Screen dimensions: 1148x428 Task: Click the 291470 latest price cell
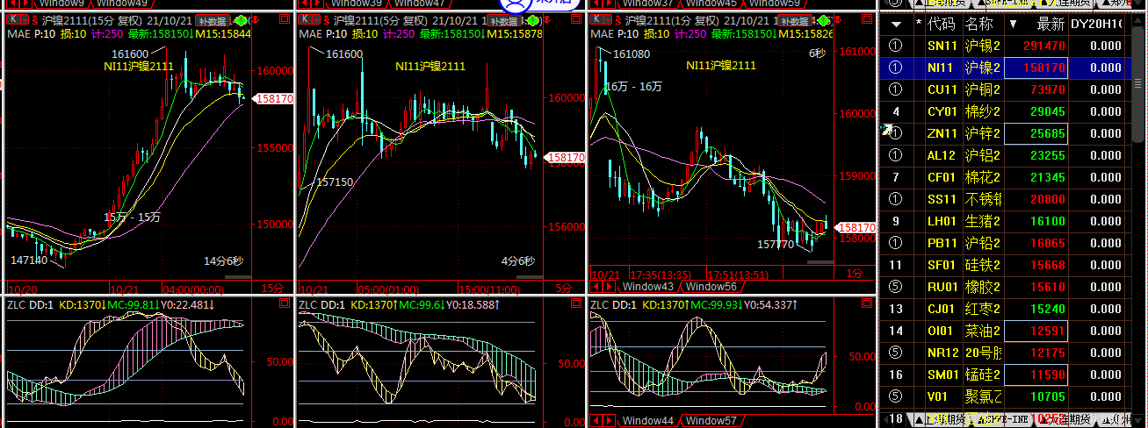pos(1036,46)
